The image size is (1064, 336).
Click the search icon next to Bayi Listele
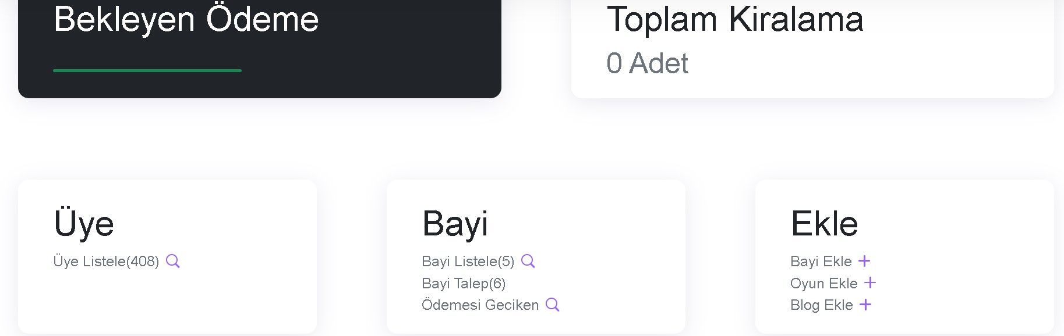point(528,261)
